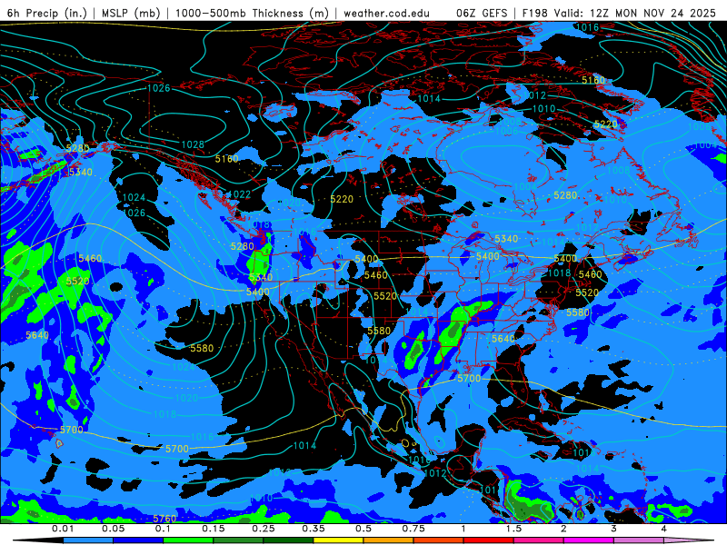Click the 1022 isobar label

click(240, 194)
